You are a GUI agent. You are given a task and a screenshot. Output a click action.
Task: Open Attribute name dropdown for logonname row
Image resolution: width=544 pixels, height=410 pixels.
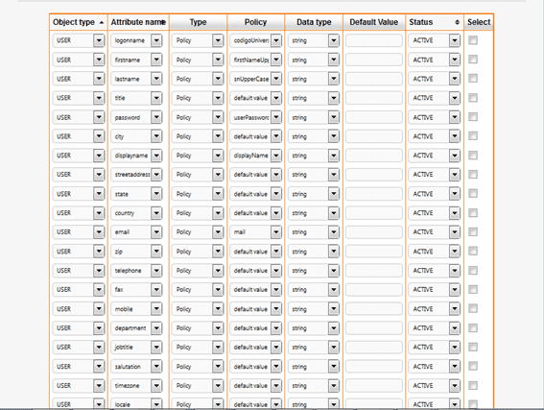tap(156, 40)
